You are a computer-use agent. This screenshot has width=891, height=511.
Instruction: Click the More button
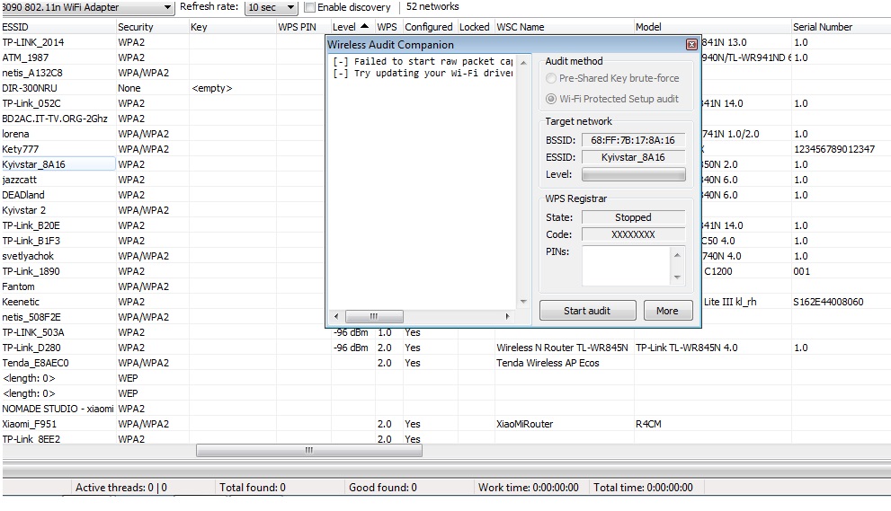point(667,311)
